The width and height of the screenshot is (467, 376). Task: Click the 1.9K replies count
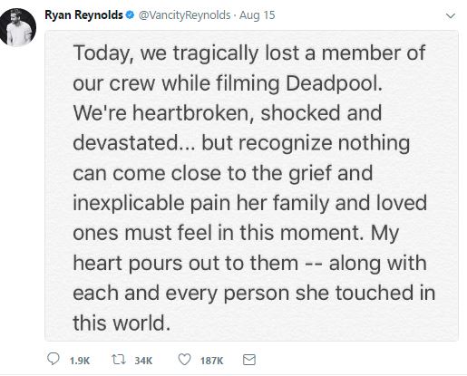tap(80, 361)
